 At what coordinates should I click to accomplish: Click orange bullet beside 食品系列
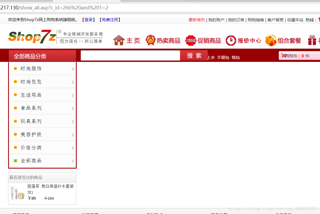click(x=15, y=108)
